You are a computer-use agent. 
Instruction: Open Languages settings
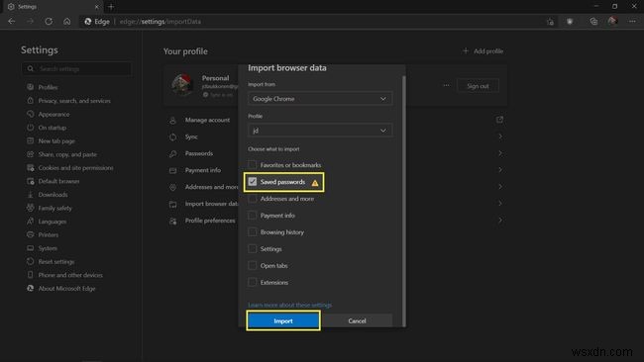pyautogui.click(x=53, y=222)
